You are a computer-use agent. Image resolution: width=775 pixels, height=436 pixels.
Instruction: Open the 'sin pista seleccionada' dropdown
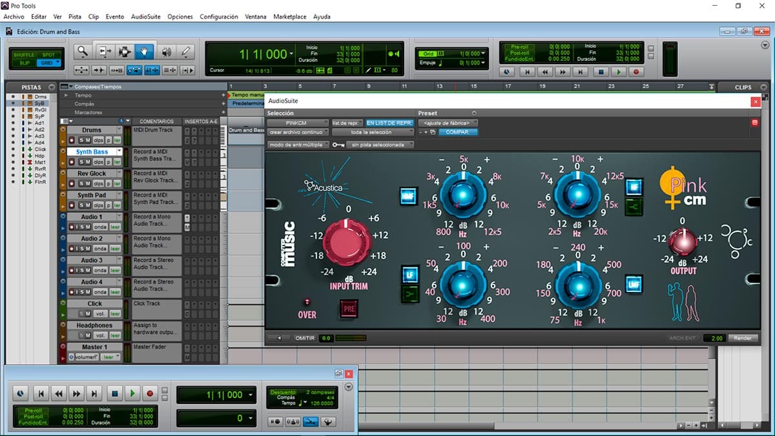(380, 145)
